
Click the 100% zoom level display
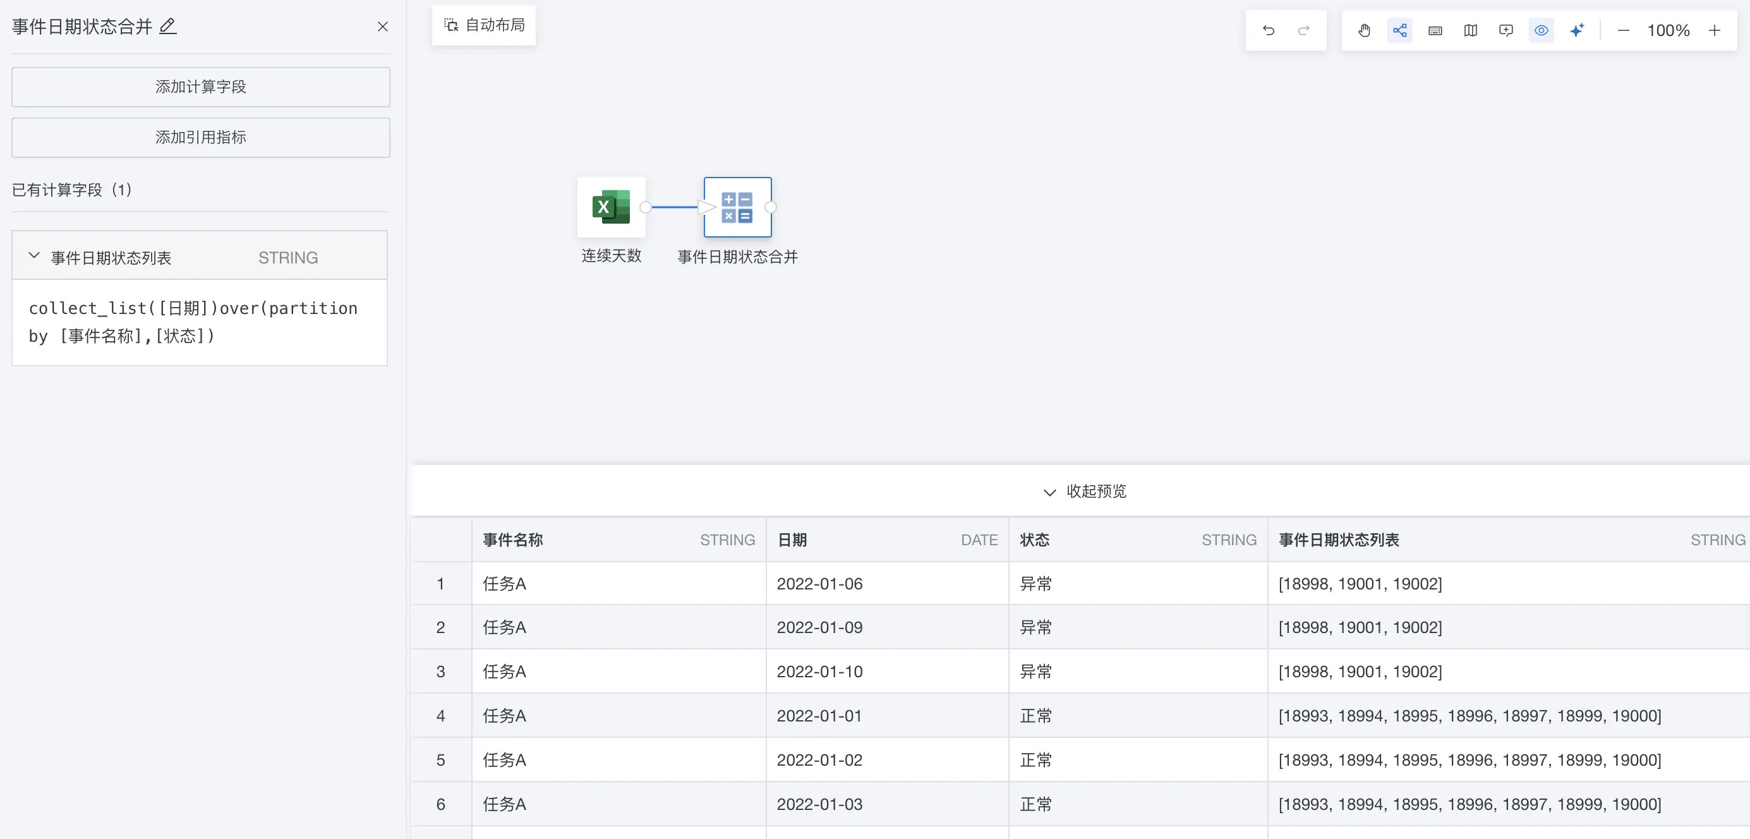pos(1668,30)
